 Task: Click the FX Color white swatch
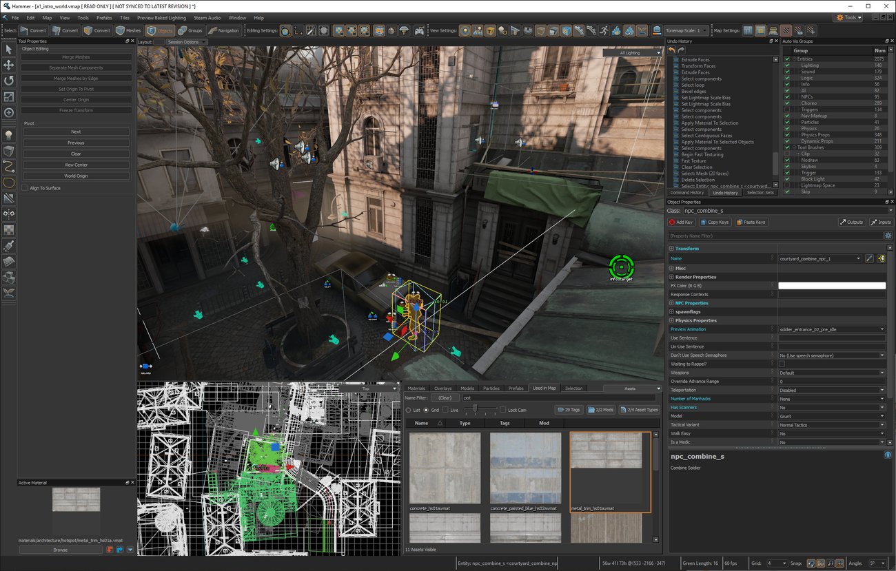(x=831, y=285)
